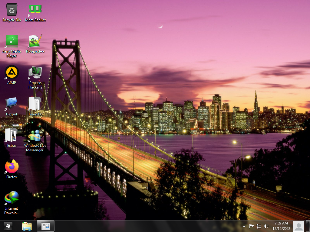Click the Show desktop strip

(x=308, y=226)
